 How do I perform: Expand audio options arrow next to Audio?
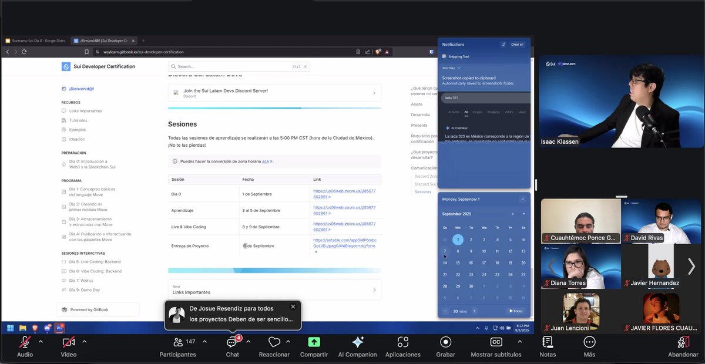(x=41, y=341)
